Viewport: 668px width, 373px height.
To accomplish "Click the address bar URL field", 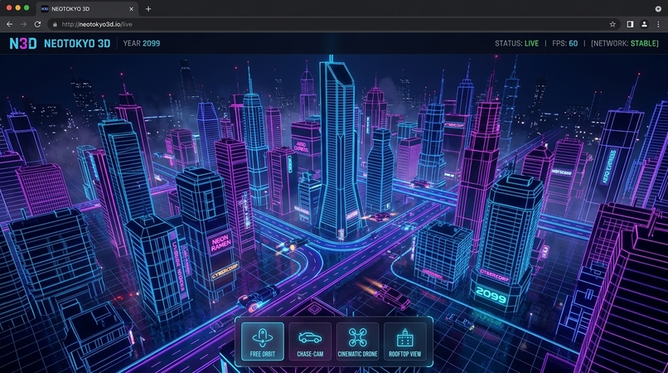I will (334, 24).
